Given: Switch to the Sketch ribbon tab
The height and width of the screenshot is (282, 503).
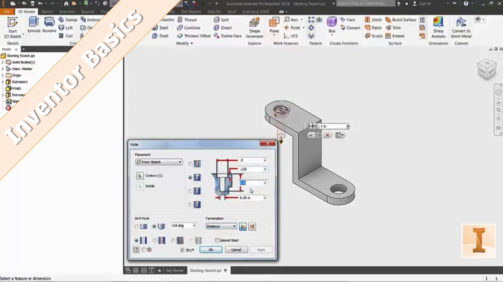Looking at the screenshot, I should pos(47,12).
